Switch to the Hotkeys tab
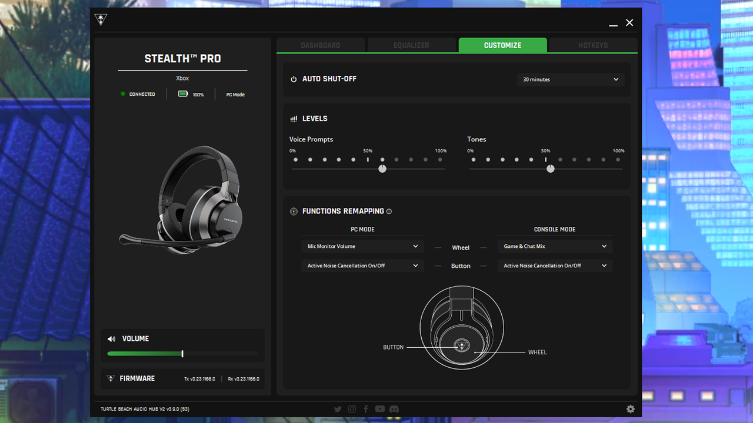753x423 pixels. (593, 45)
